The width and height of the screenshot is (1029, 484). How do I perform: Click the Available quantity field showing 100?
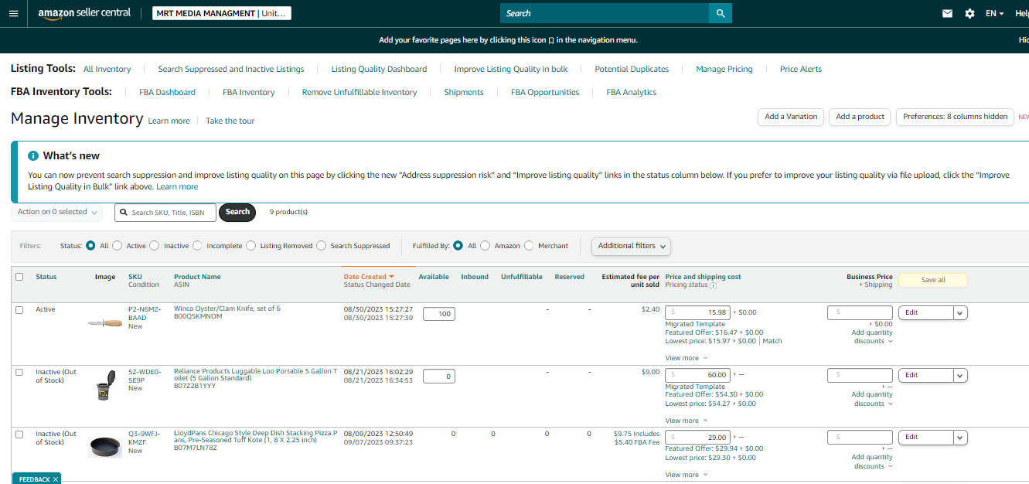[439, 314]
